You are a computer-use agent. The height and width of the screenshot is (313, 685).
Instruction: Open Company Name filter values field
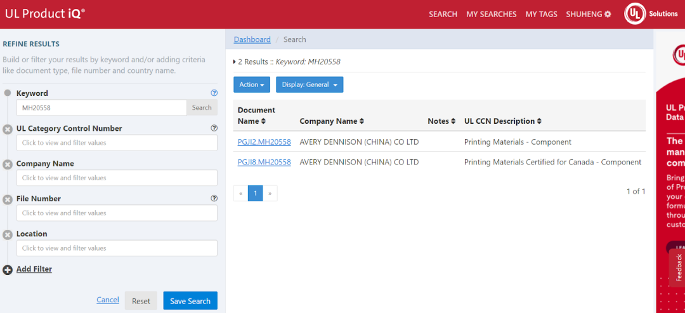[x=117, y=178]
